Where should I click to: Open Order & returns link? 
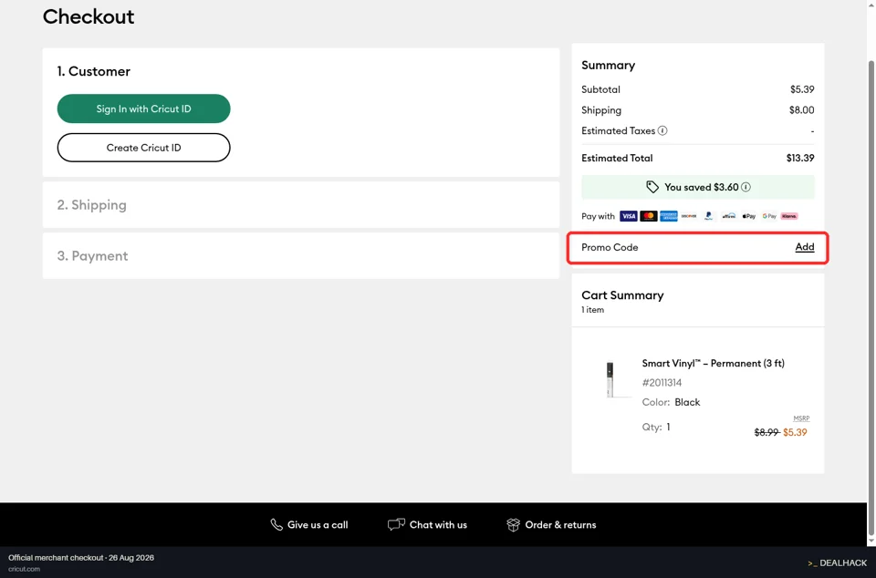point(560,525)
